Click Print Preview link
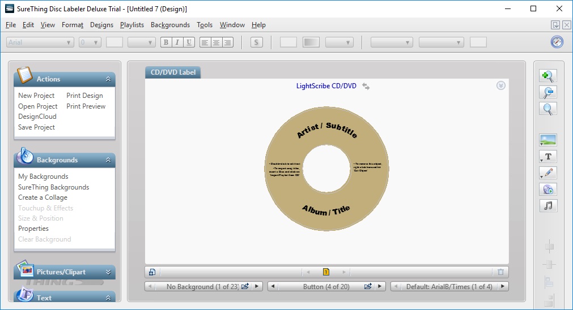Screen dimensions: 573x310 click(86, 106)
